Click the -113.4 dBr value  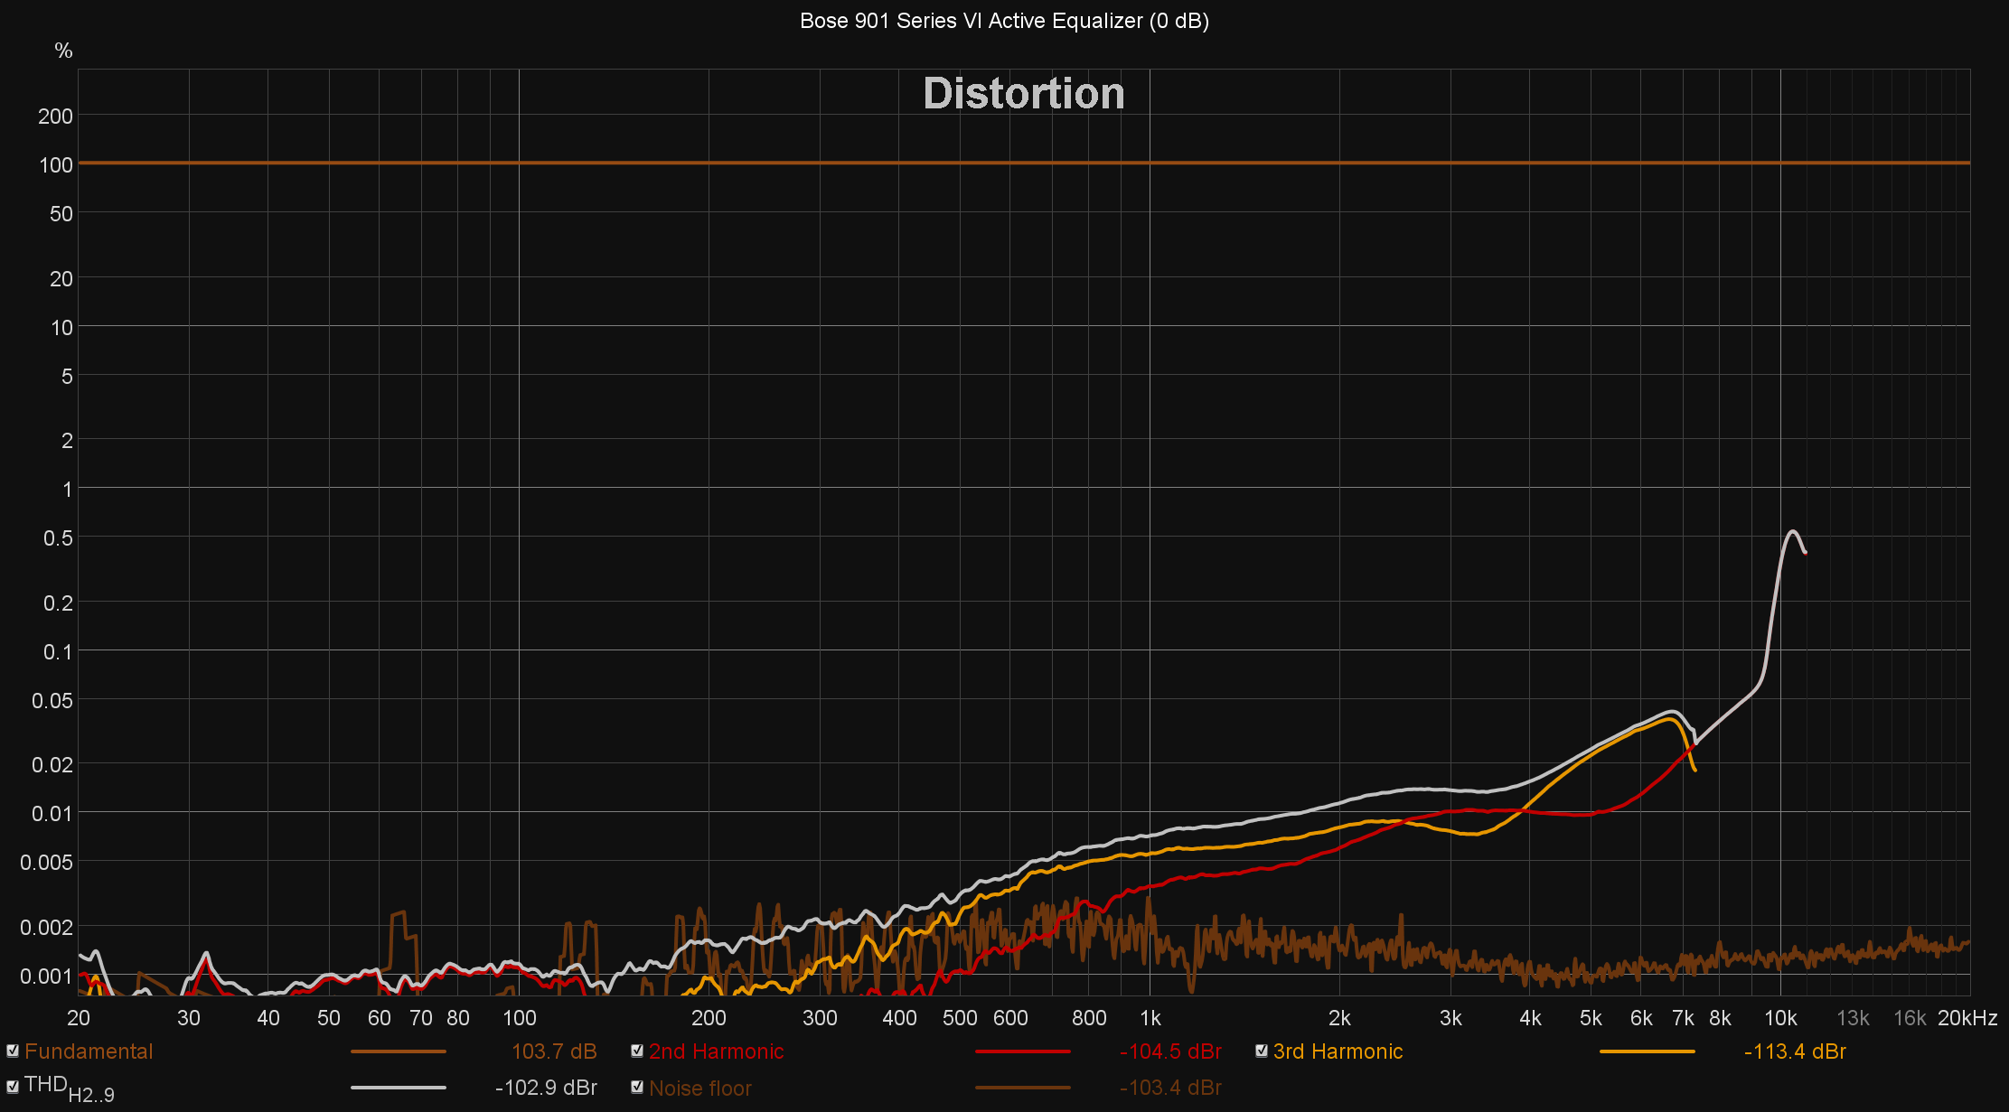[x=1795, y=1051]
